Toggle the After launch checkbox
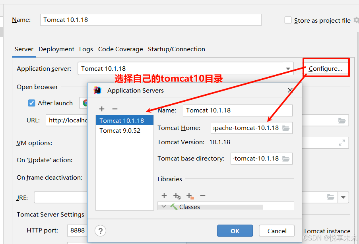 [31, 103]
